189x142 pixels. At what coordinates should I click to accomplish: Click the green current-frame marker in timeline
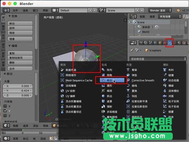point(23,130)
